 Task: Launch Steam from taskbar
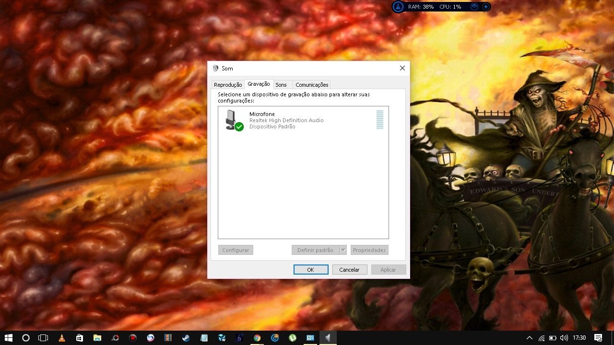tap(186, 338)
